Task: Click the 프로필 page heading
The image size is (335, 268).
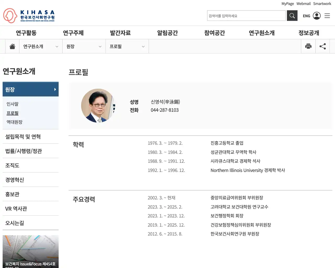Action: tap(78, 72)
